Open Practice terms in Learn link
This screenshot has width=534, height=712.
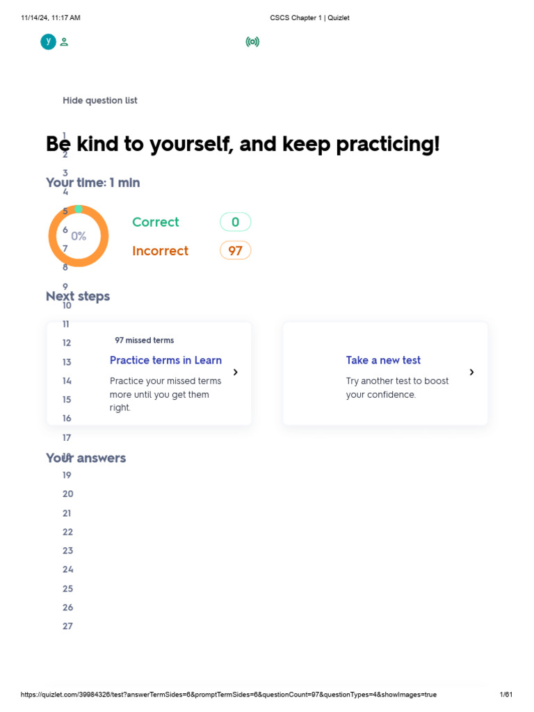click(x=165, y=360)
